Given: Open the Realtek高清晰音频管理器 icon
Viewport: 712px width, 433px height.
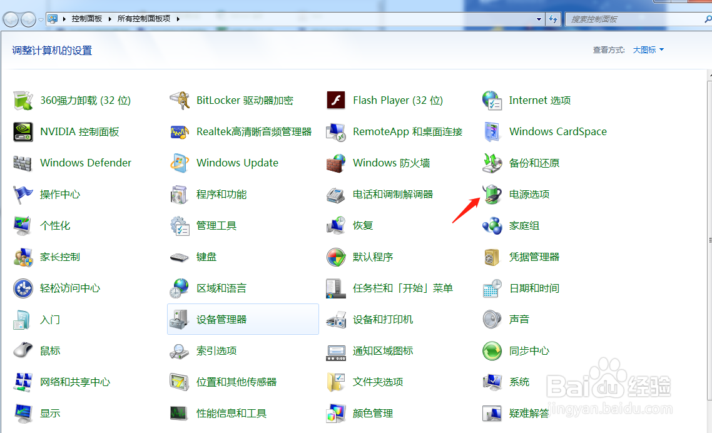Looking at the screenshot, I should point(180,132).
